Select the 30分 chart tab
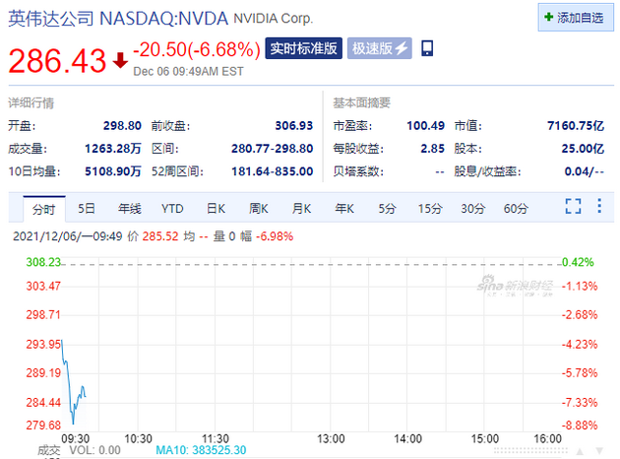This screenshot has width=620, height=459. coord(473,208)
